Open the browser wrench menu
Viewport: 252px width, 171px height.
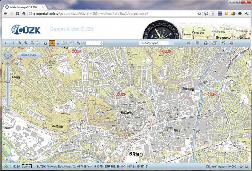pyautogui.click(x=247, y=14)
